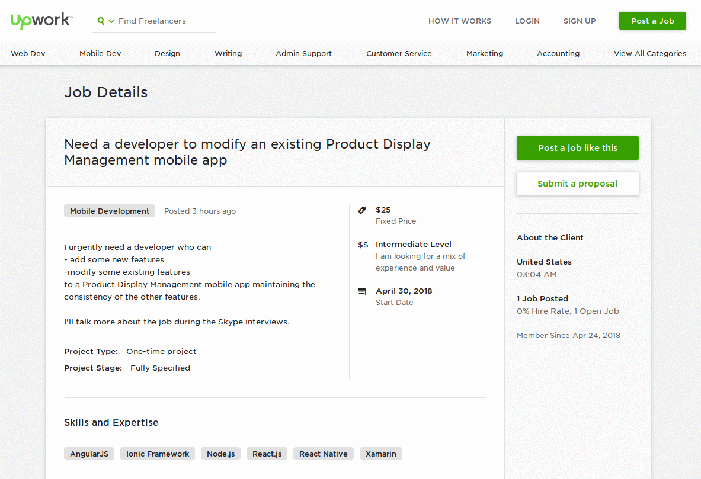The image size is (701, 479).
Task: Click the Login link
Action: coord(527,21)
